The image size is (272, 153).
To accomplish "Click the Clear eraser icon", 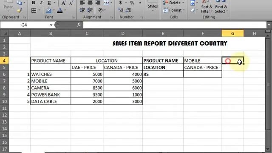I will tap(193, 10).
